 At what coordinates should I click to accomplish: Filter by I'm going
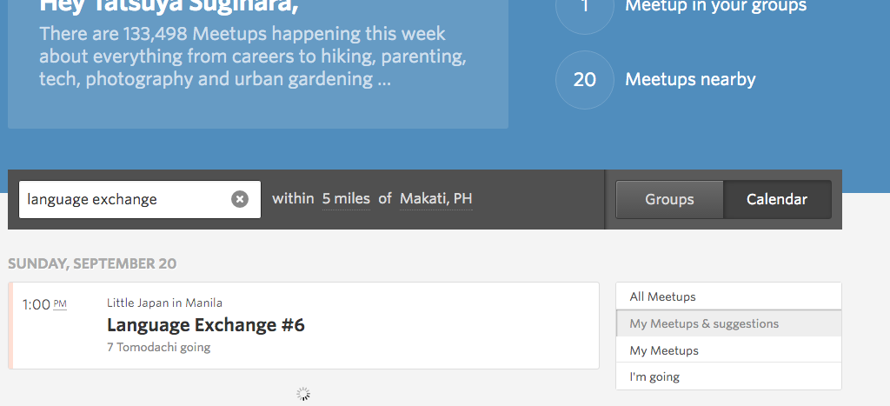(x=729, y=376)
